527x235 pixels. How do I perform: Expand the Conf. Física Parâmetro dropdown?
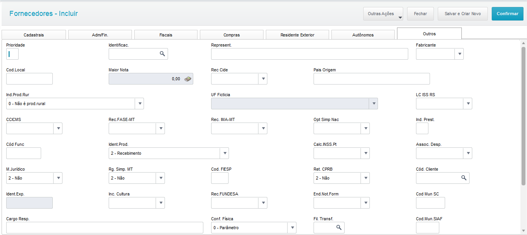(x=292, y=228)
